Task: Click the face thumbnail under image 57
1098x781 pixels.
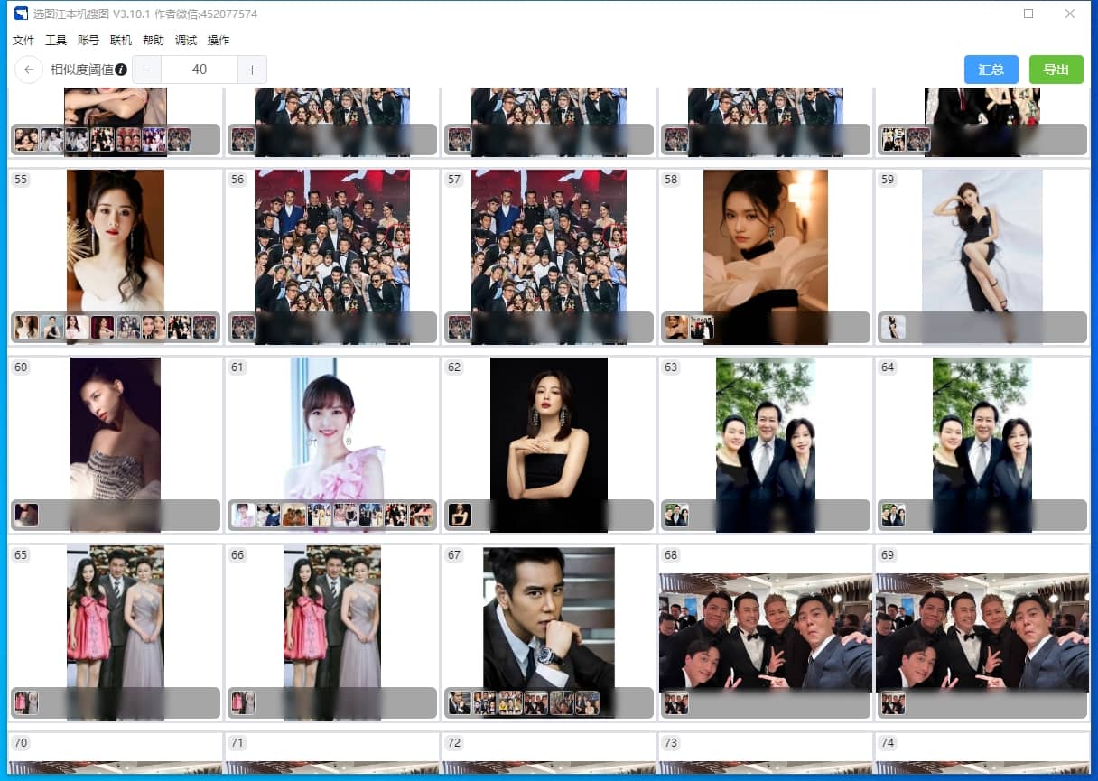Action: [461, 327]
